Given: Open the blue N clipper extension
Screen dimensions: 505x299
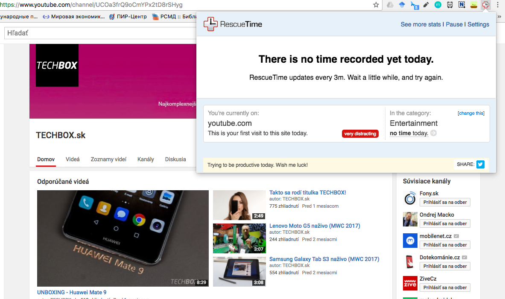Looking at the screenshot, I should (462, 5).
